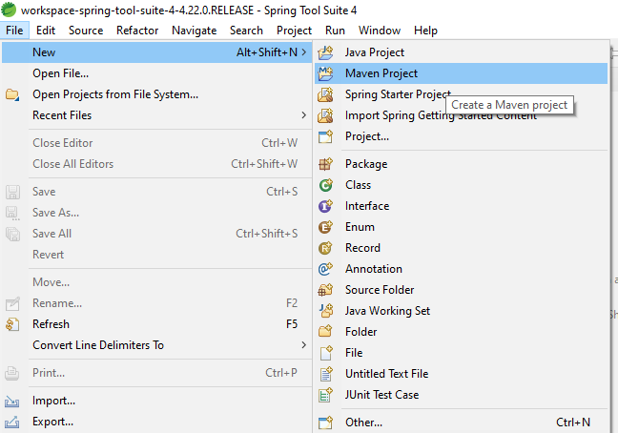The image size is (618, 433).
Task: Click the Maven Project icon
Action: click(325, 73)
